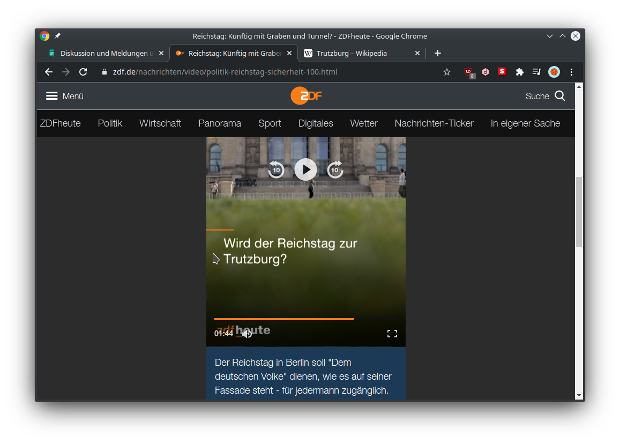The height and width of the screenshot is (443, 620).
Task: Click the scrollbar up arrow
Action: coord(579,87)
